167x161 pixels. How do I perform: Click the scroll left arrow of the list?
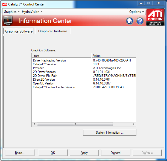point(34,124)
